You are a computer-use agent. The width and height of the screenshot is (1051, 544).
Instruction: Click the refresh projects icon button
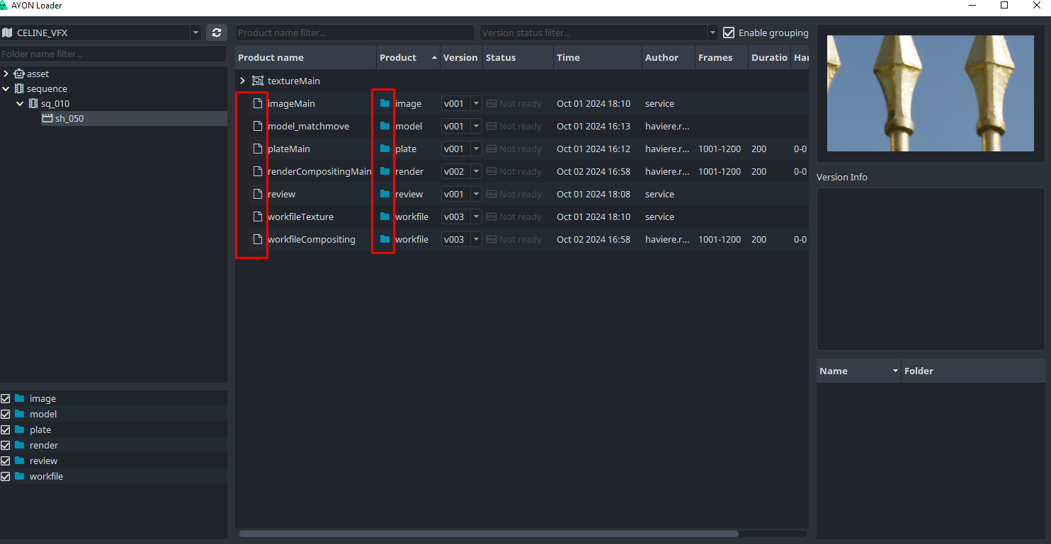pyautogui.click(x=217, y=33)
